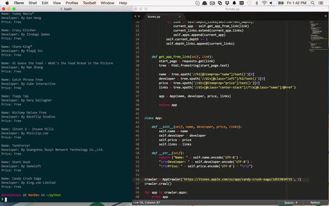Click the Sublime Text minimap

[319, 36]
